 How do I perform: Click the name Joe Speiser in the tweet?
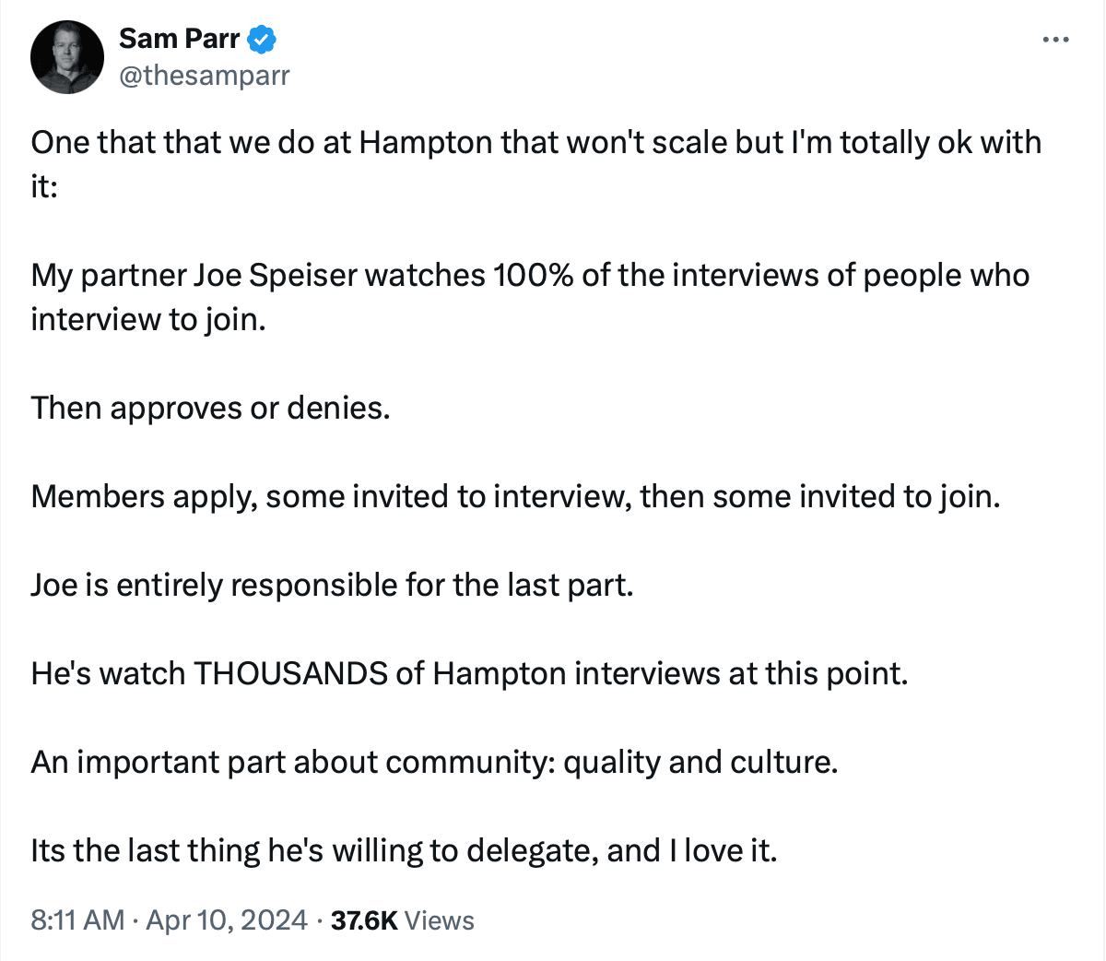tap(275, 276)
